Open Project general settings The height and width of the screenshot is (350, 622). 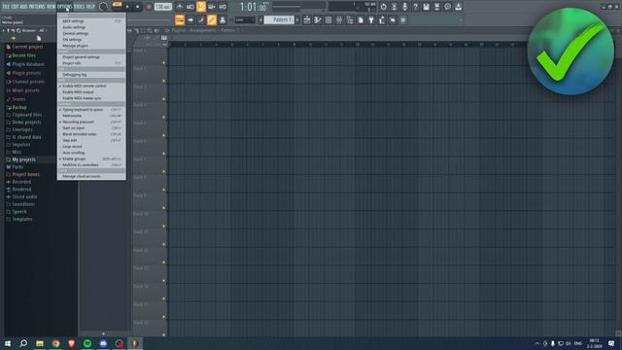pos(91,57)
